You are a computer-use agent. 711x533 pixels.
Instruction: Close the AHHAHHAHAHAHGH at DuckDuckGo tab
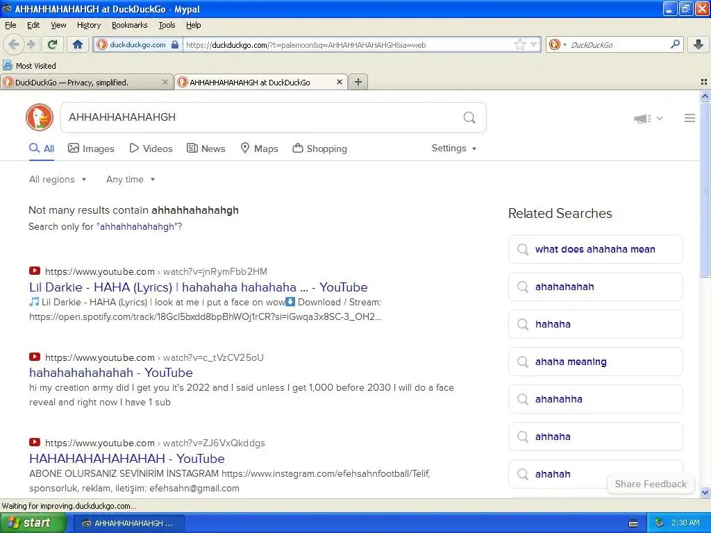[x=339, y=82]
